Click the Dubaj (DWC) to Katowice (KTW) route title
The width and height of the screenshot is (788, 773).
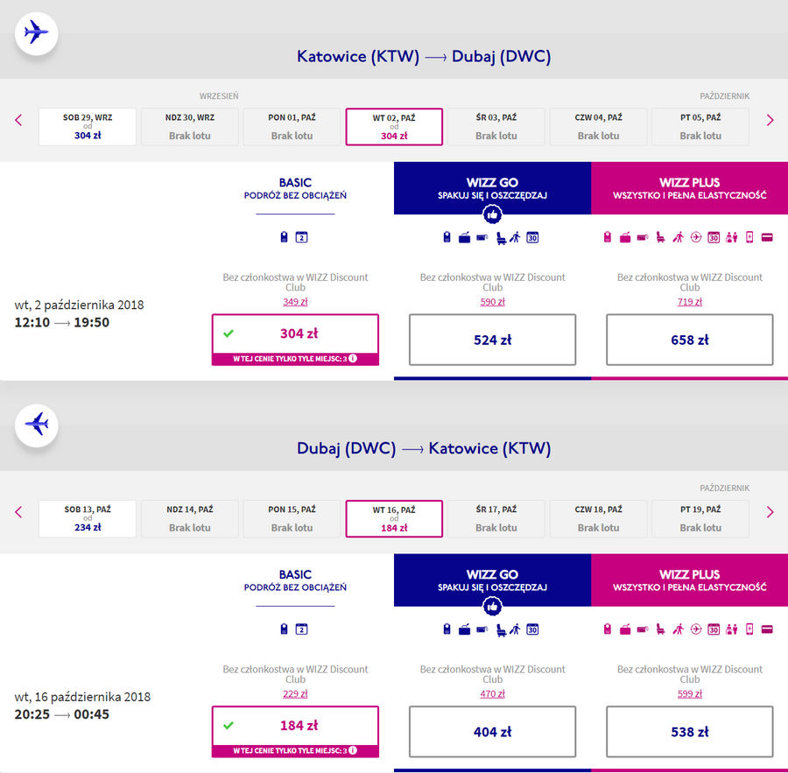(x=424, y=448)
